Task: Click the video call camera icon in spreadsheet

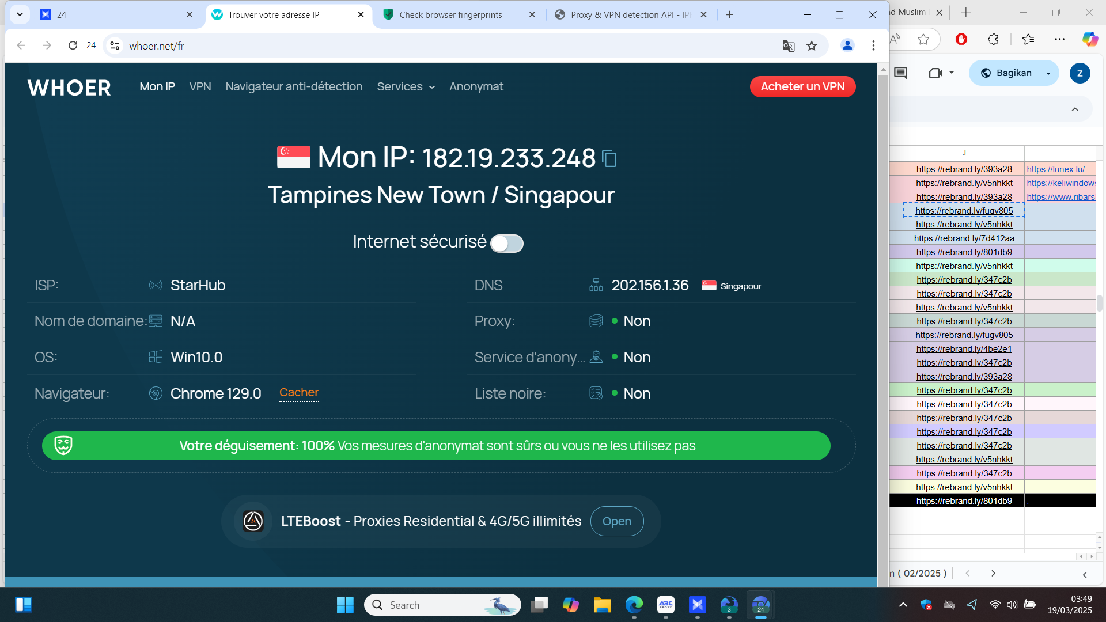Action: (935, 73)
